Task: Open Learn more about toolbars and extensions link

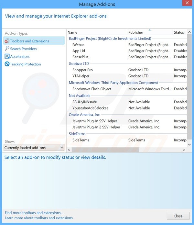Action: pos(39,218)
